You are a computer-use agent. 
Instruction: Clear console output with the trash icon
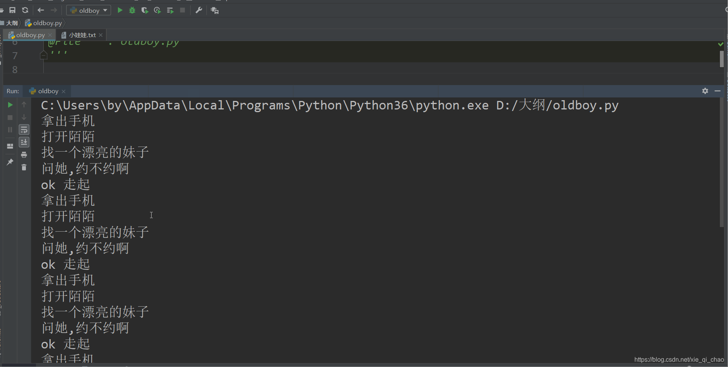[24, 167]
